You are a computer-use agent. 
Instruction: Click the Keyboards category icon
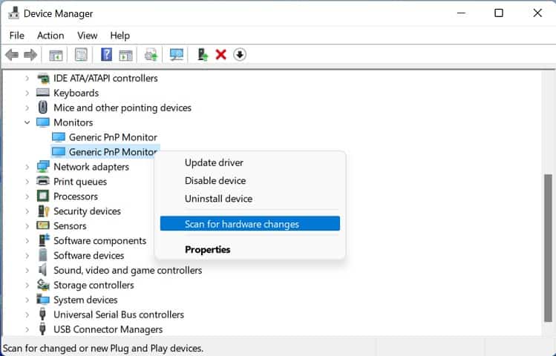click(43, 93)
